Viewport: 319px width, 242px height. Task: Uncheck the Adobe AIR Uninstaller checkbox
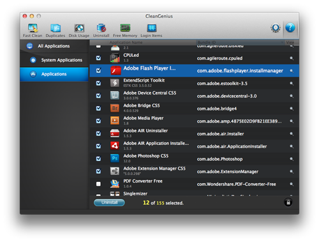[98, 133]
